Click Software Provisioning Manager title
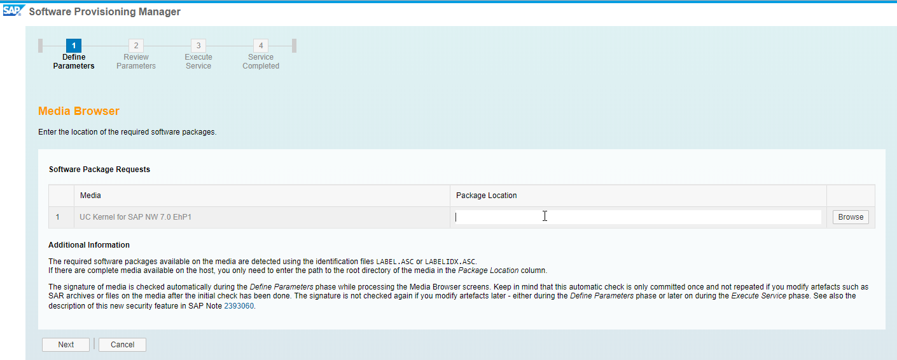The height and width of the screenshot is (360, 897). coord(105,11)
